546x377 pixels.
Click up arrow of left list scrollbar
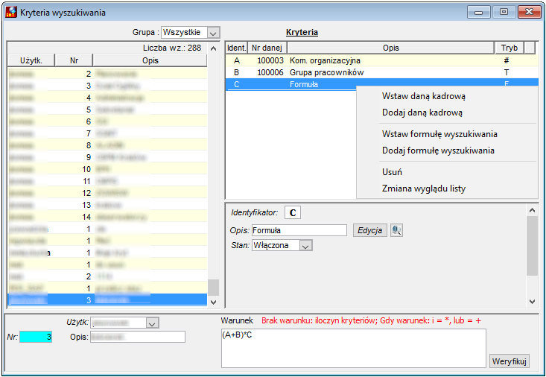pos(214,48)
